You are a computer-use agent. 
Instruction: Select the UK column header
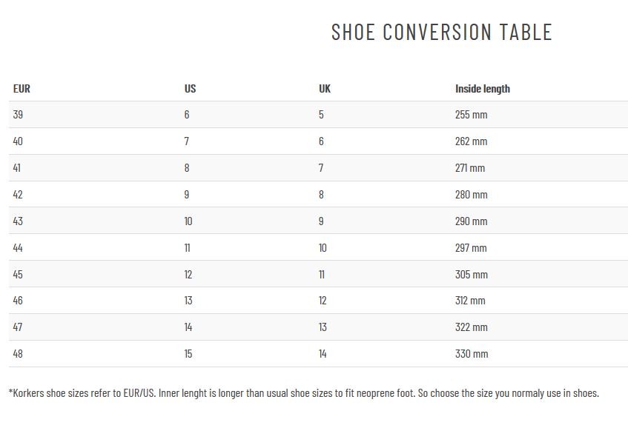[325, 88]
